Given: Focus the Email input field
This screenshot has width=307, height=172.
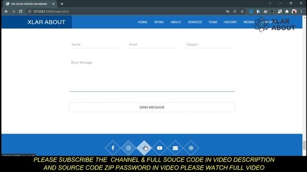Looking at the screenshot, I should pos(152,44).
